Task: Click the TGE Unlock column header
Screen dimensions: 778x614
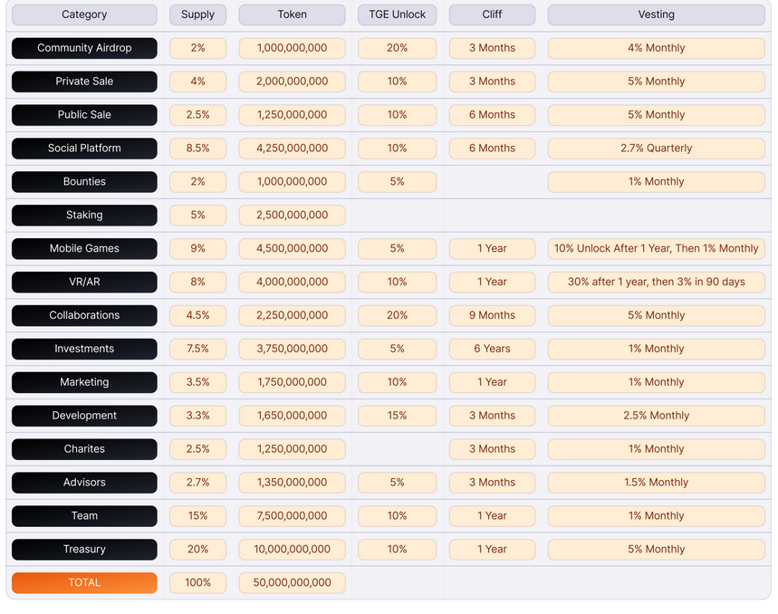Action: (397, 14)
